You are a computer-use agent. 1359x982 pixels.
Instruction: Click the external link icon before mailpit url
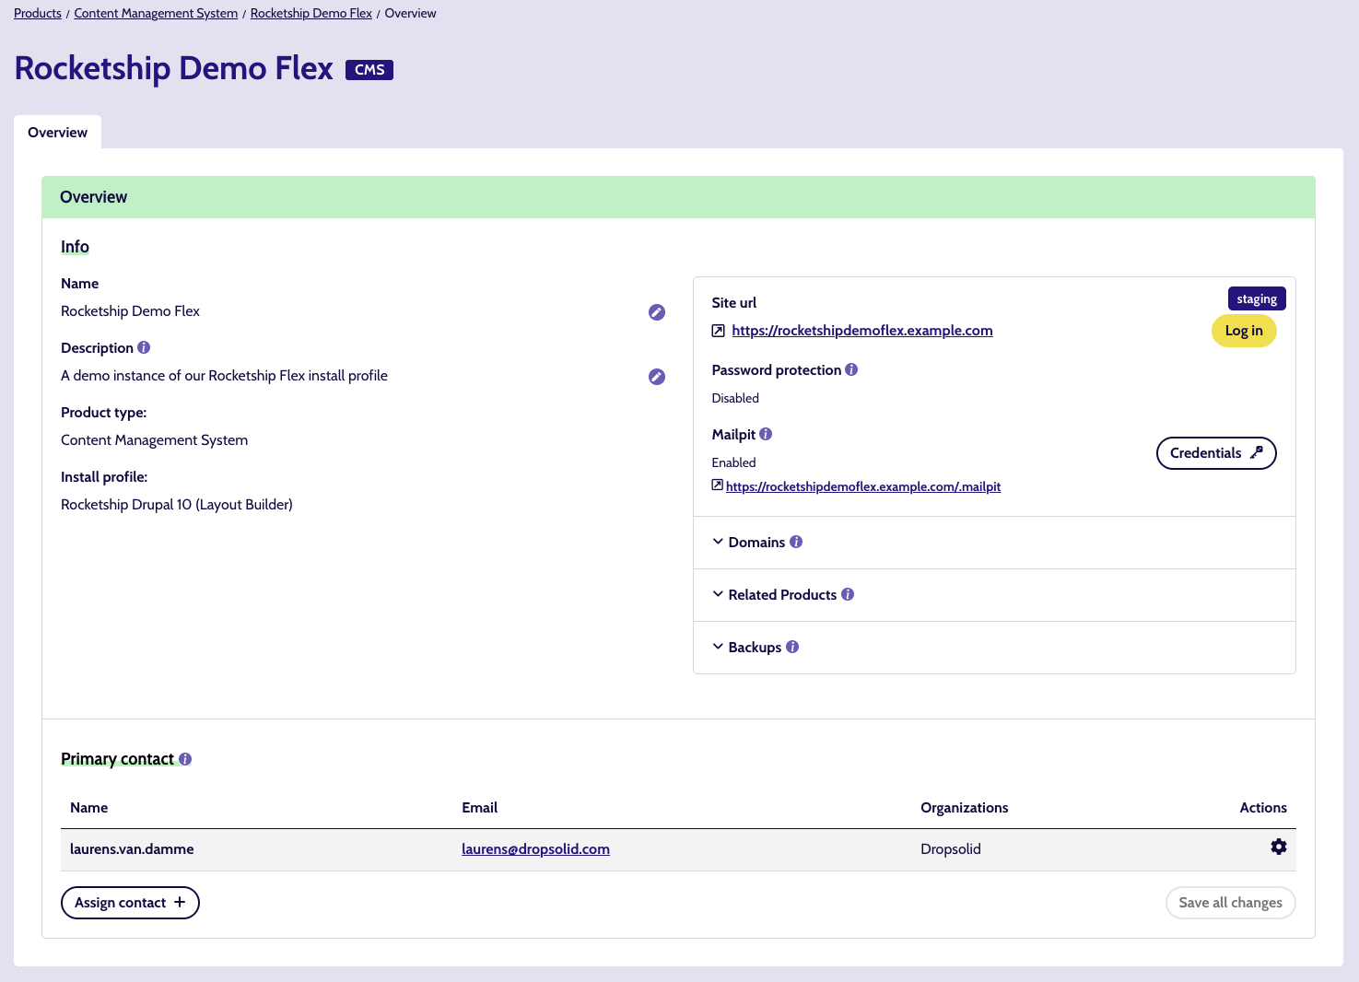pos(718,485)
